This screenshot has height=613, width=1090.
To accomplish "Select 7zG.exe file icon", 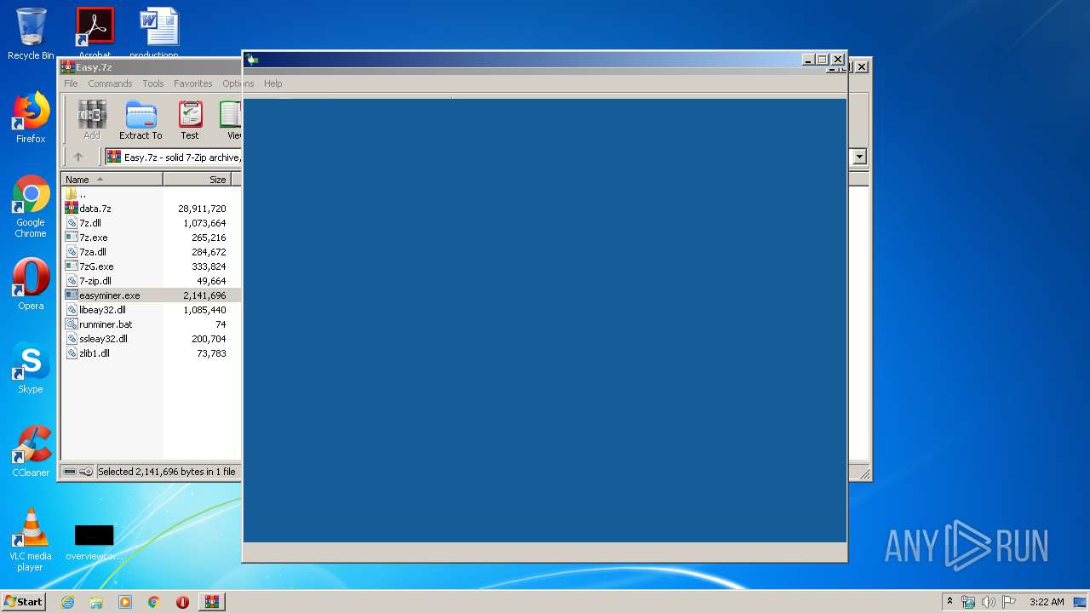I will point(72,266).
